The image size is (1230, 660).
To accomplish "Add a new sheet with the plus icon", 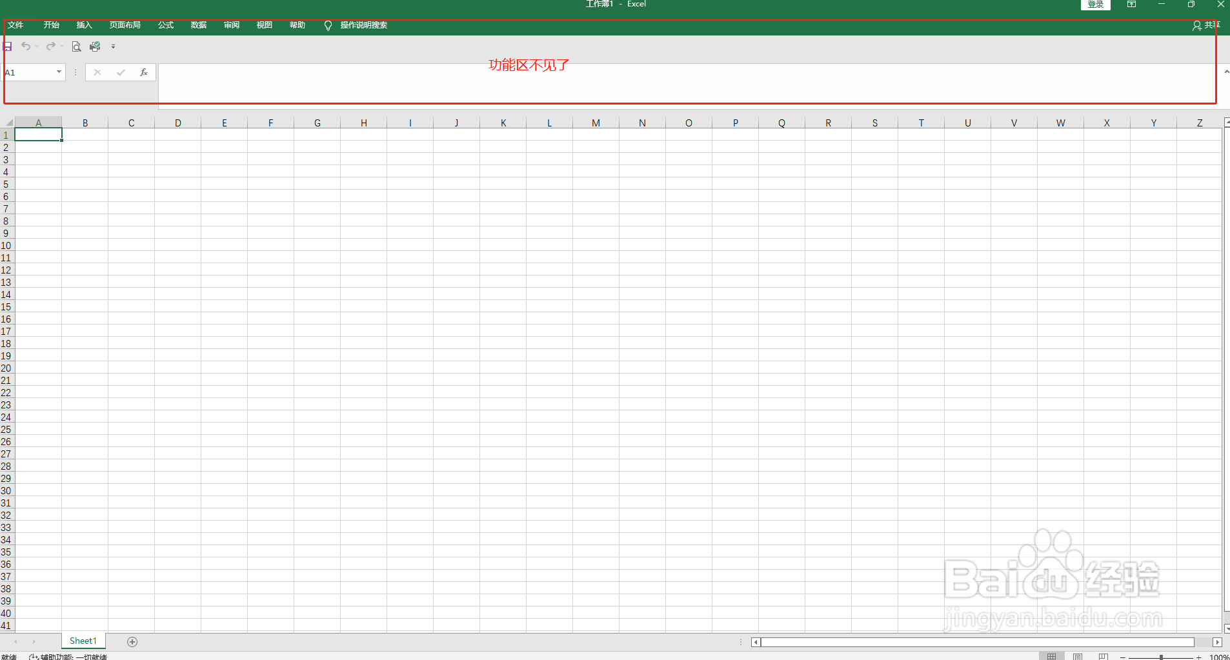I will coord(132,641).
